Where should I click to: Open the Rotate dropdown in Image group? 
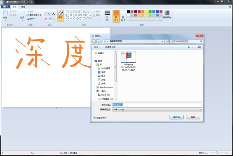pyautogui.click(x=31, y=19)
